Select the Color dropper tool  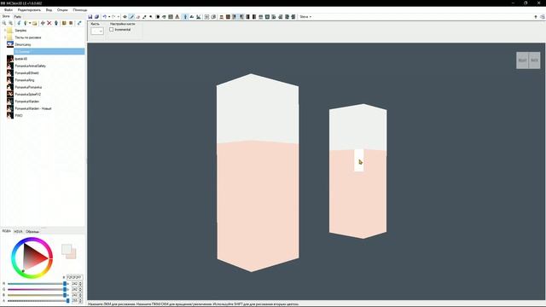pyautogui.click(x=144, y=17)
